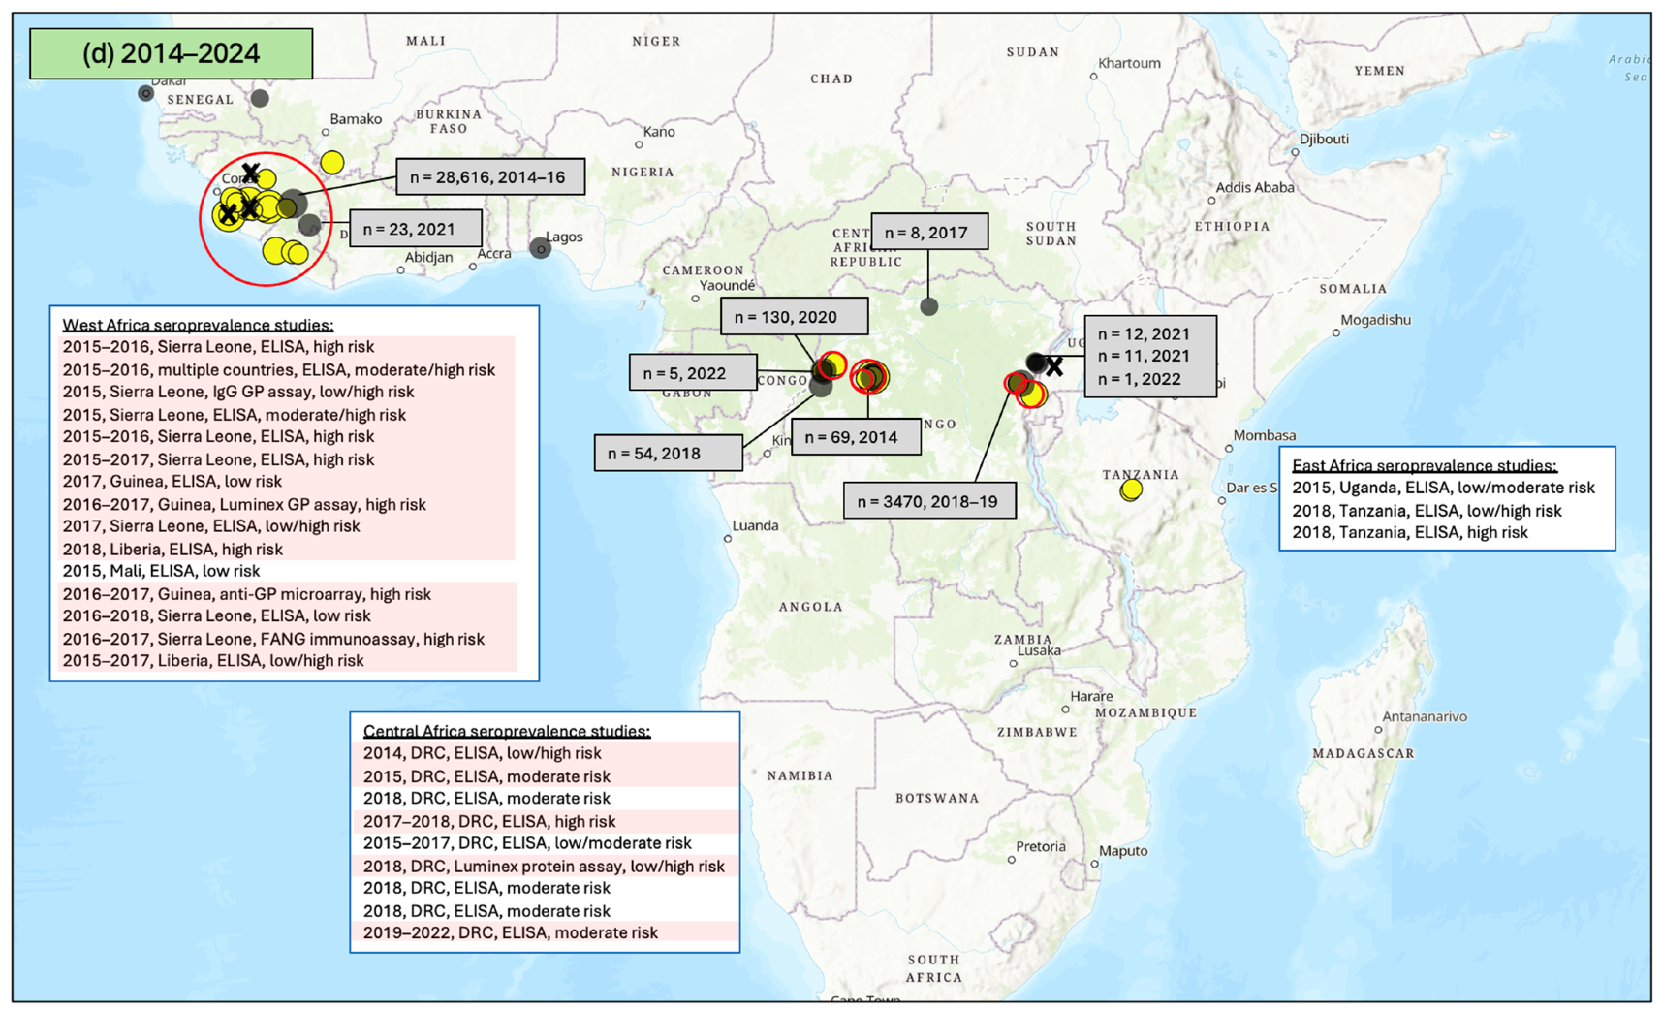Click the yellow marker in Tanzania
1662x1010 pixels.
1131,490
